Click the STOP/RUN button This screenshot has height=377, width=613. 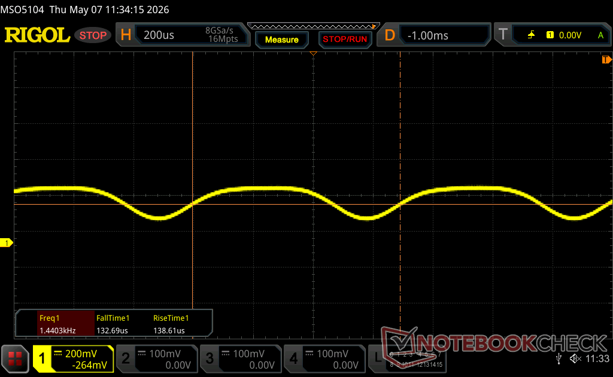tap(345, 39)
